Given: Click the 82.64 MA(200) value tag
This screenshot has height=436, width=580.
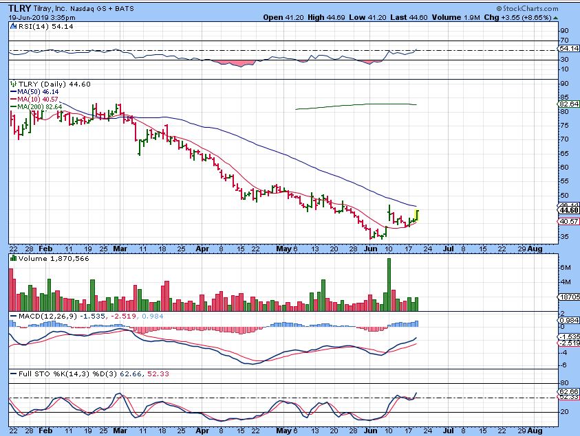Looking at the screenshot, I should point(567,104).
